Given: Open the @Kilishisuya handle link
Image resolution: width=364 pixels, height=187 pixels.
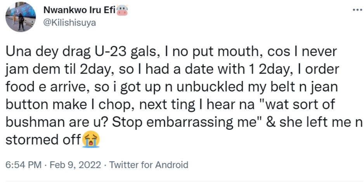Looking at the screenshot, I should [x=71, y=23].
